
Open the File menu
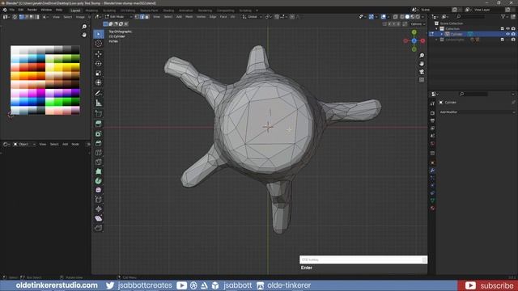12,10
